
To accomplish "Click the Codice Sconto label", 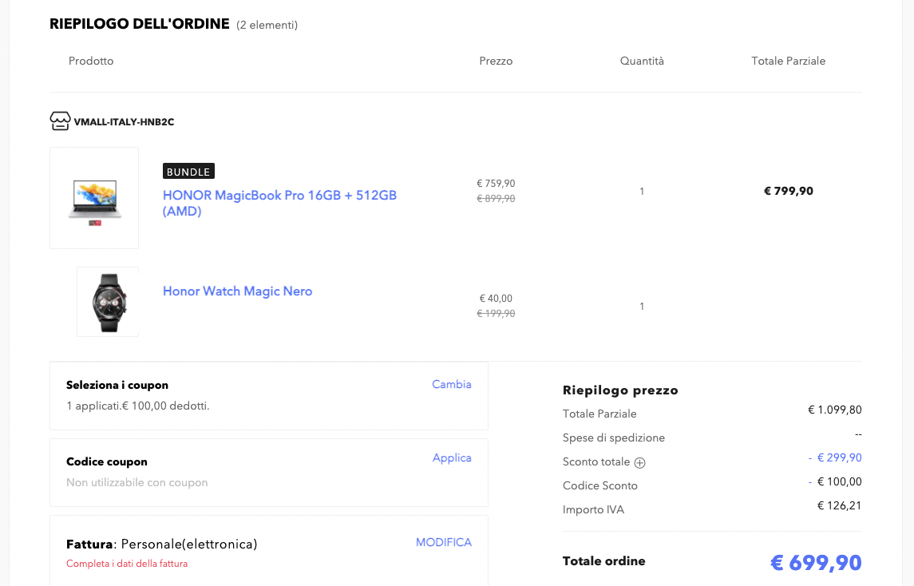I will pyautogui.click(x=599, y=485).
